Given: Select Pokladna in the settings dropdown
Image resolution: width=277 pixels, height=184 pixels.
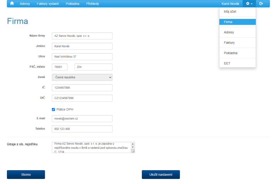Looking at the screenshot, I should pyautogui.click(x=237, y=53).
